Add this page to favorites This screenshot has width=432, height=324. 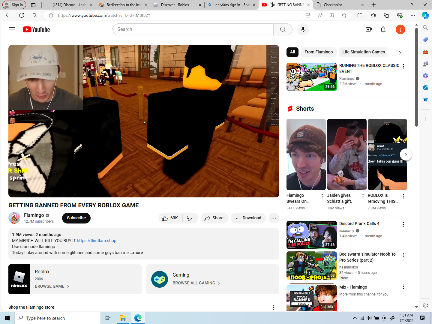(344, 15)
